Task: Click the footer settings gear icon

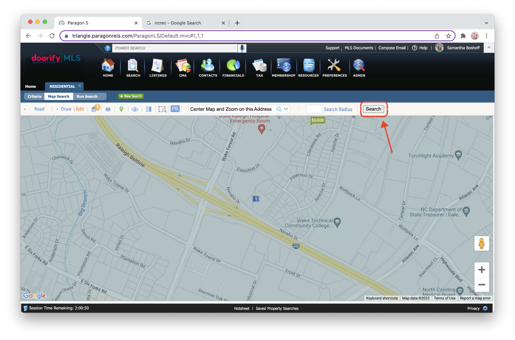Action: pyautogui.click(x=485, y=308)
